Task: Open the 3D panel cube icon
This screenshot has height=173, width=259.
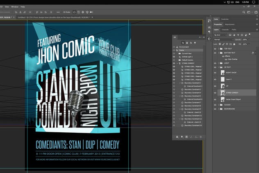Action: pyautogui.click(x=209, y=39)
